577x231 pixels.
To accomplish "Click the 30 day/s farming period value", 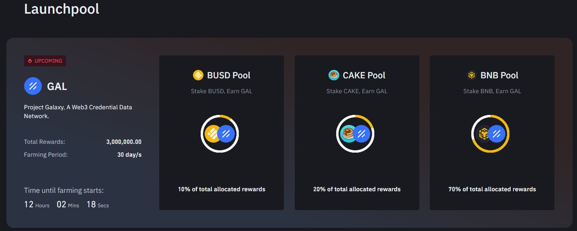I will tap(129, 155).
